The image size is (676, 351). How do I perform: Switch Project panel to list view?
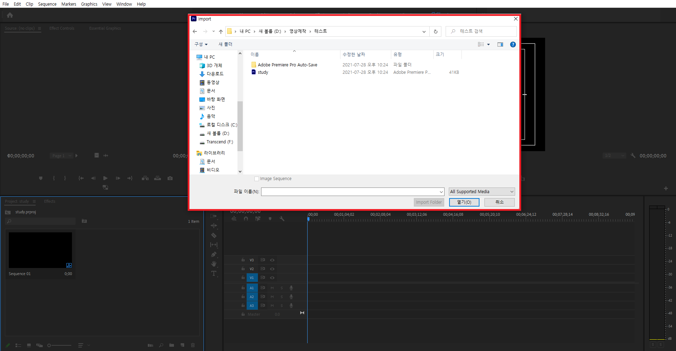click(x=18, y=345)
